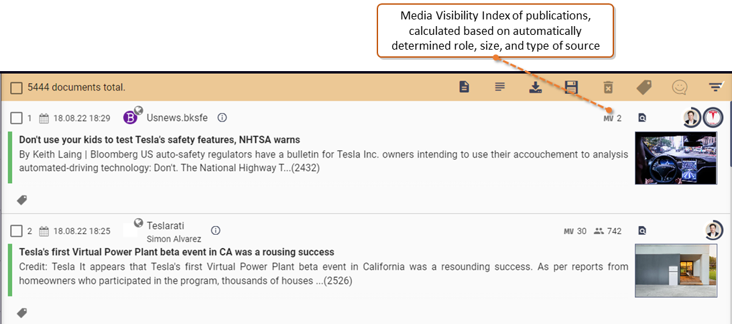The height and width of the screenshot is (324, 732).
Task: Click the tag icon in top toolbar
Action: coord(644,87)
